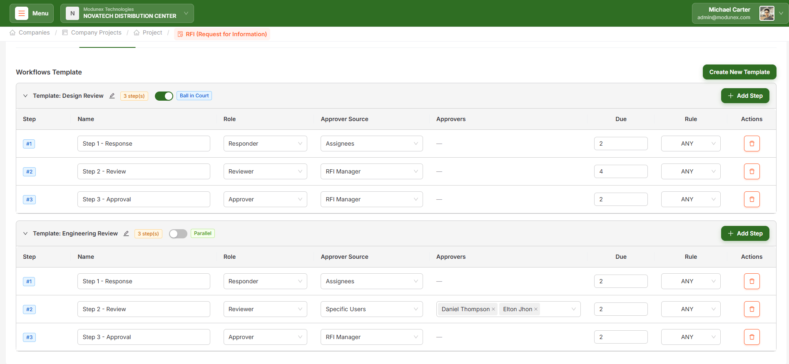Open the hamburger Menu icon
Image resolution: width=789 pixels, height=364 pixels.
click(x=22, y=13)
